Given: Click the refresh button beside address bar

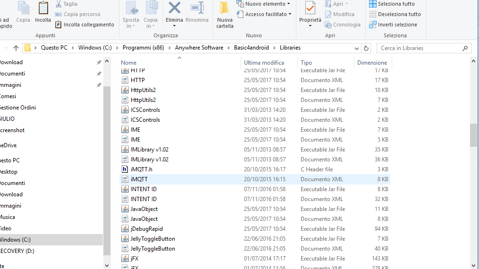Looking at the screenshot, I should point(366,48).
